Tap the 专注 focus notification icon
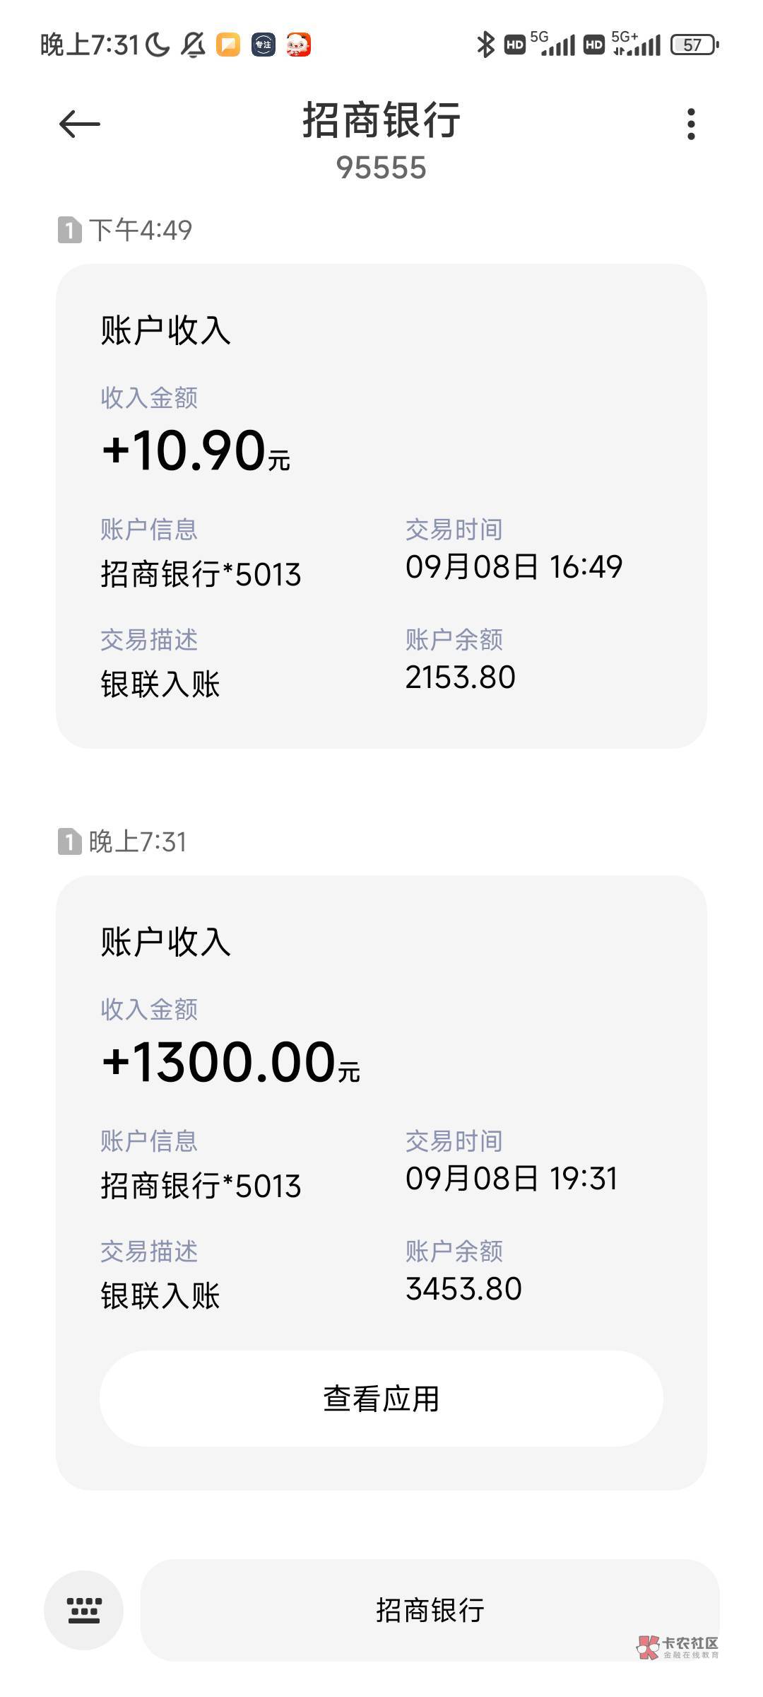This screenshot has width=763, height=1697. (263, 45)
